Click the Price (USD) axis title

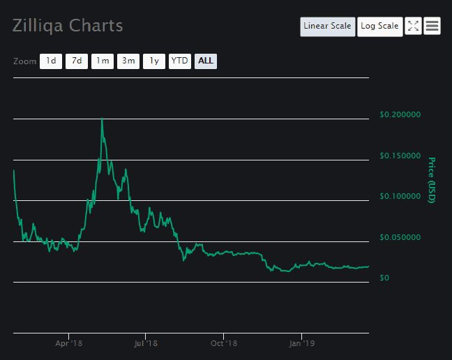pyautogui.click(x=431, y=180)
